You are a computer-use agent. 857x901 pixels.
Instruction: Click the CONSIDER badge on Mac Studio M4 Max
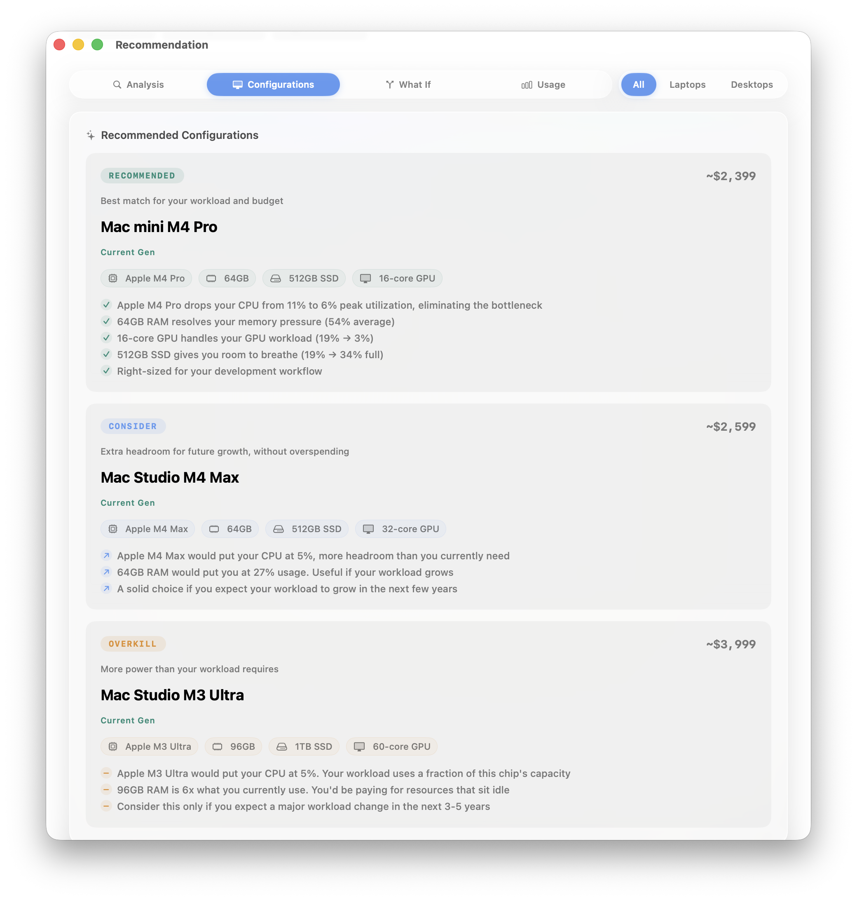pyautogui.click(x=133, y=426)
